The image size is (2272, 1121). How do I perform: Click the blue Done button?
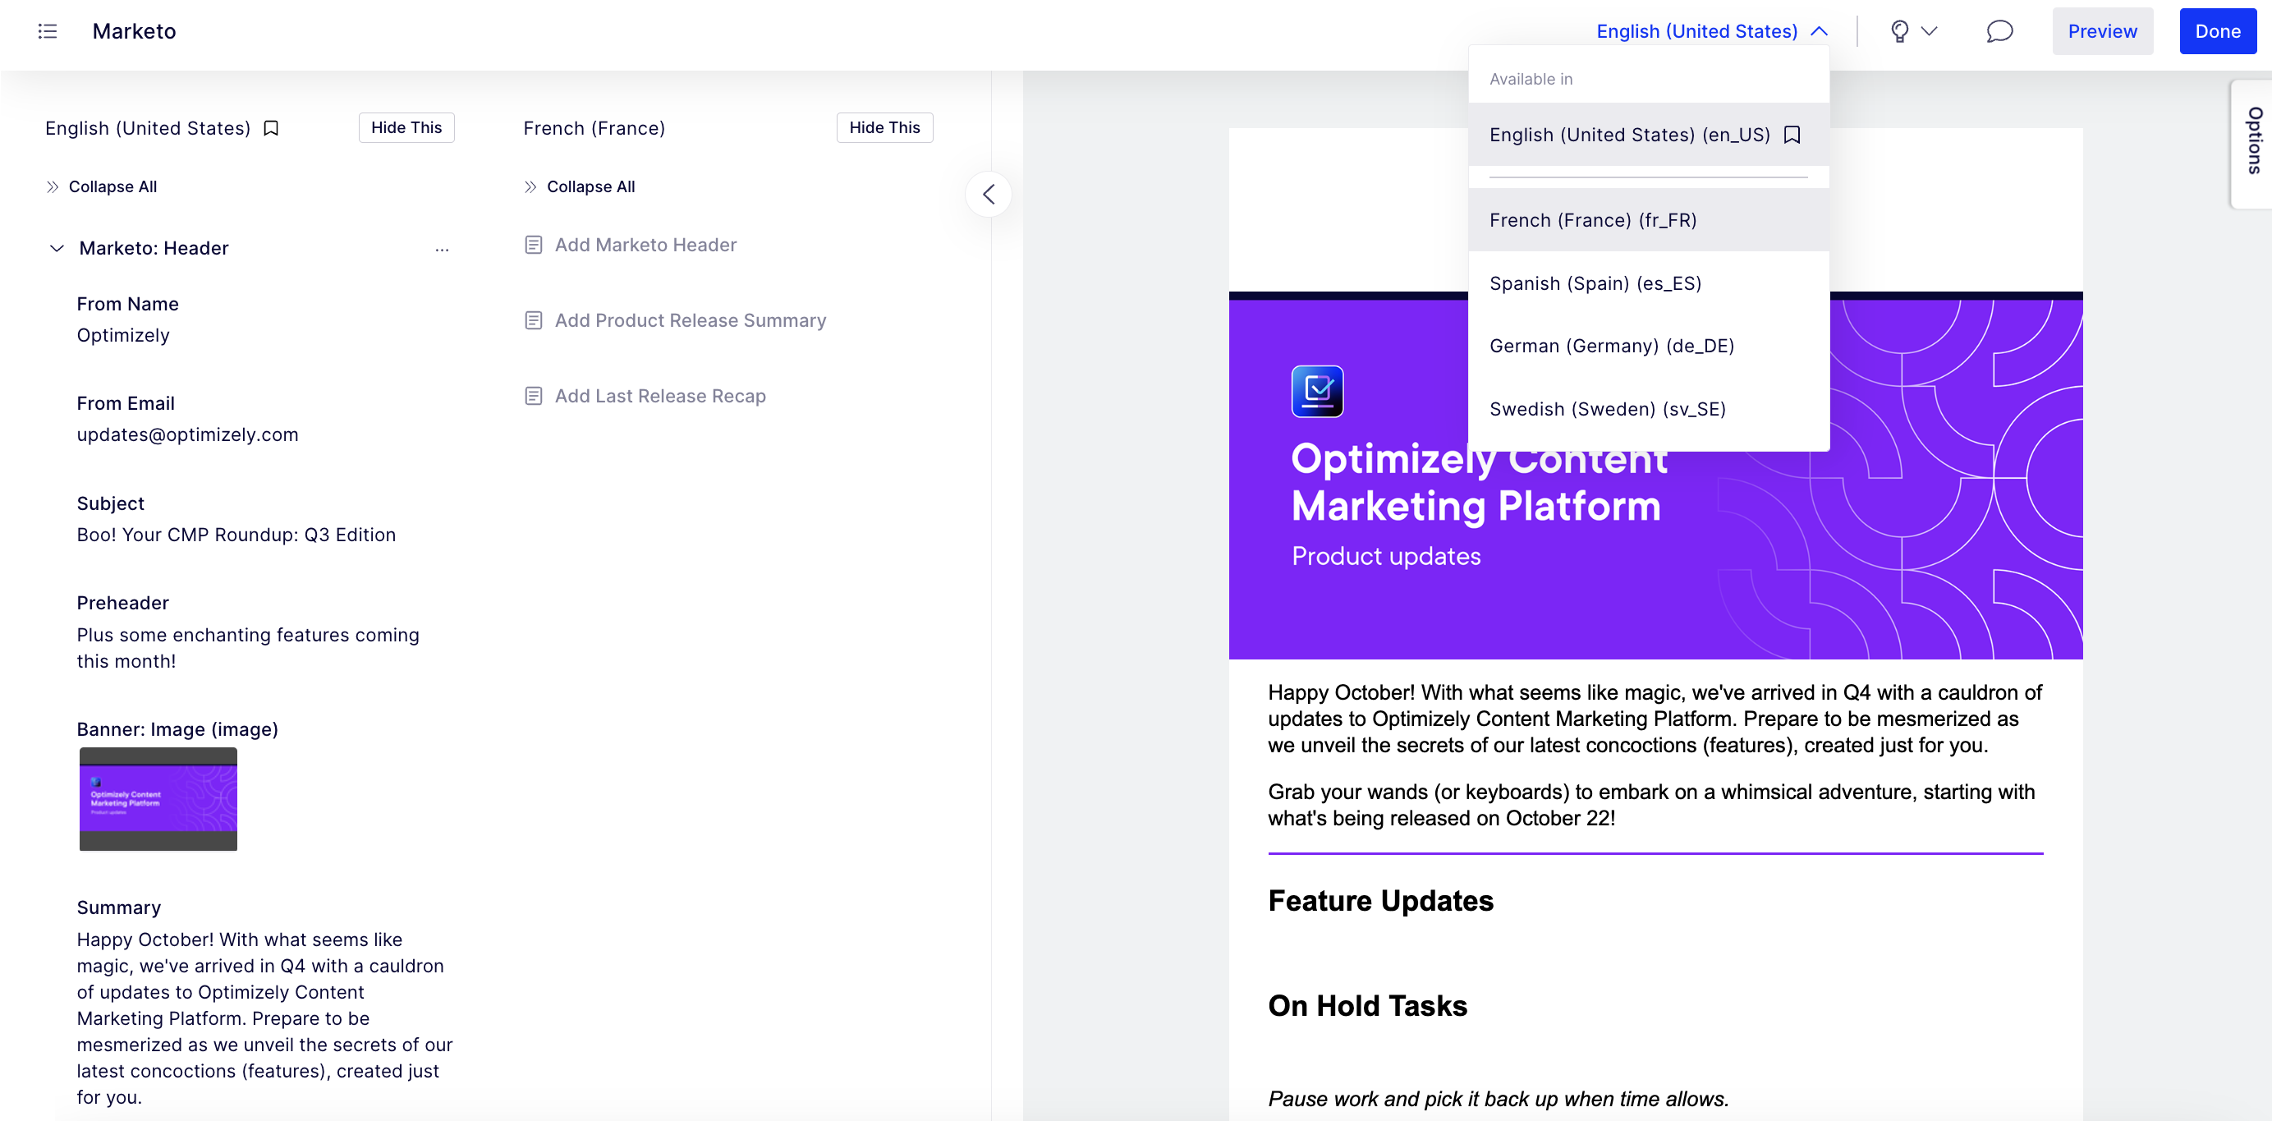(x=2217, y=32)
